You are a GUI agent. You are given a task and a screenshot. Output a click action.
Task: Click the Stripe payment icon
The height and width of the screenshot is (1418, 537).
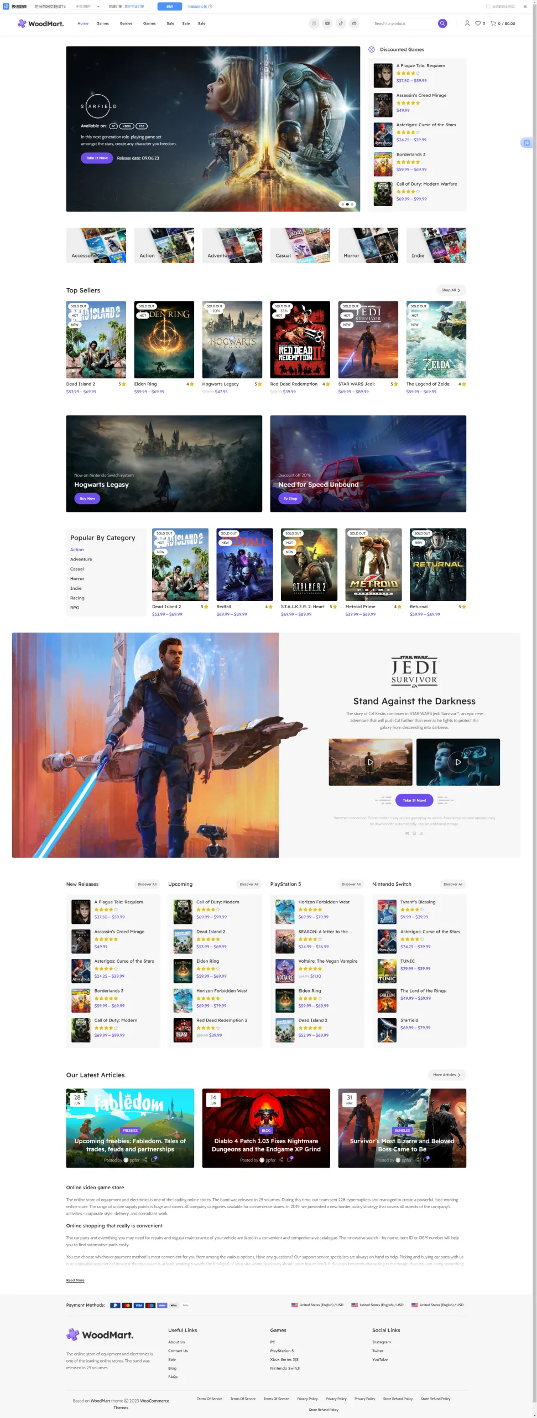(x=162, y=1305)
